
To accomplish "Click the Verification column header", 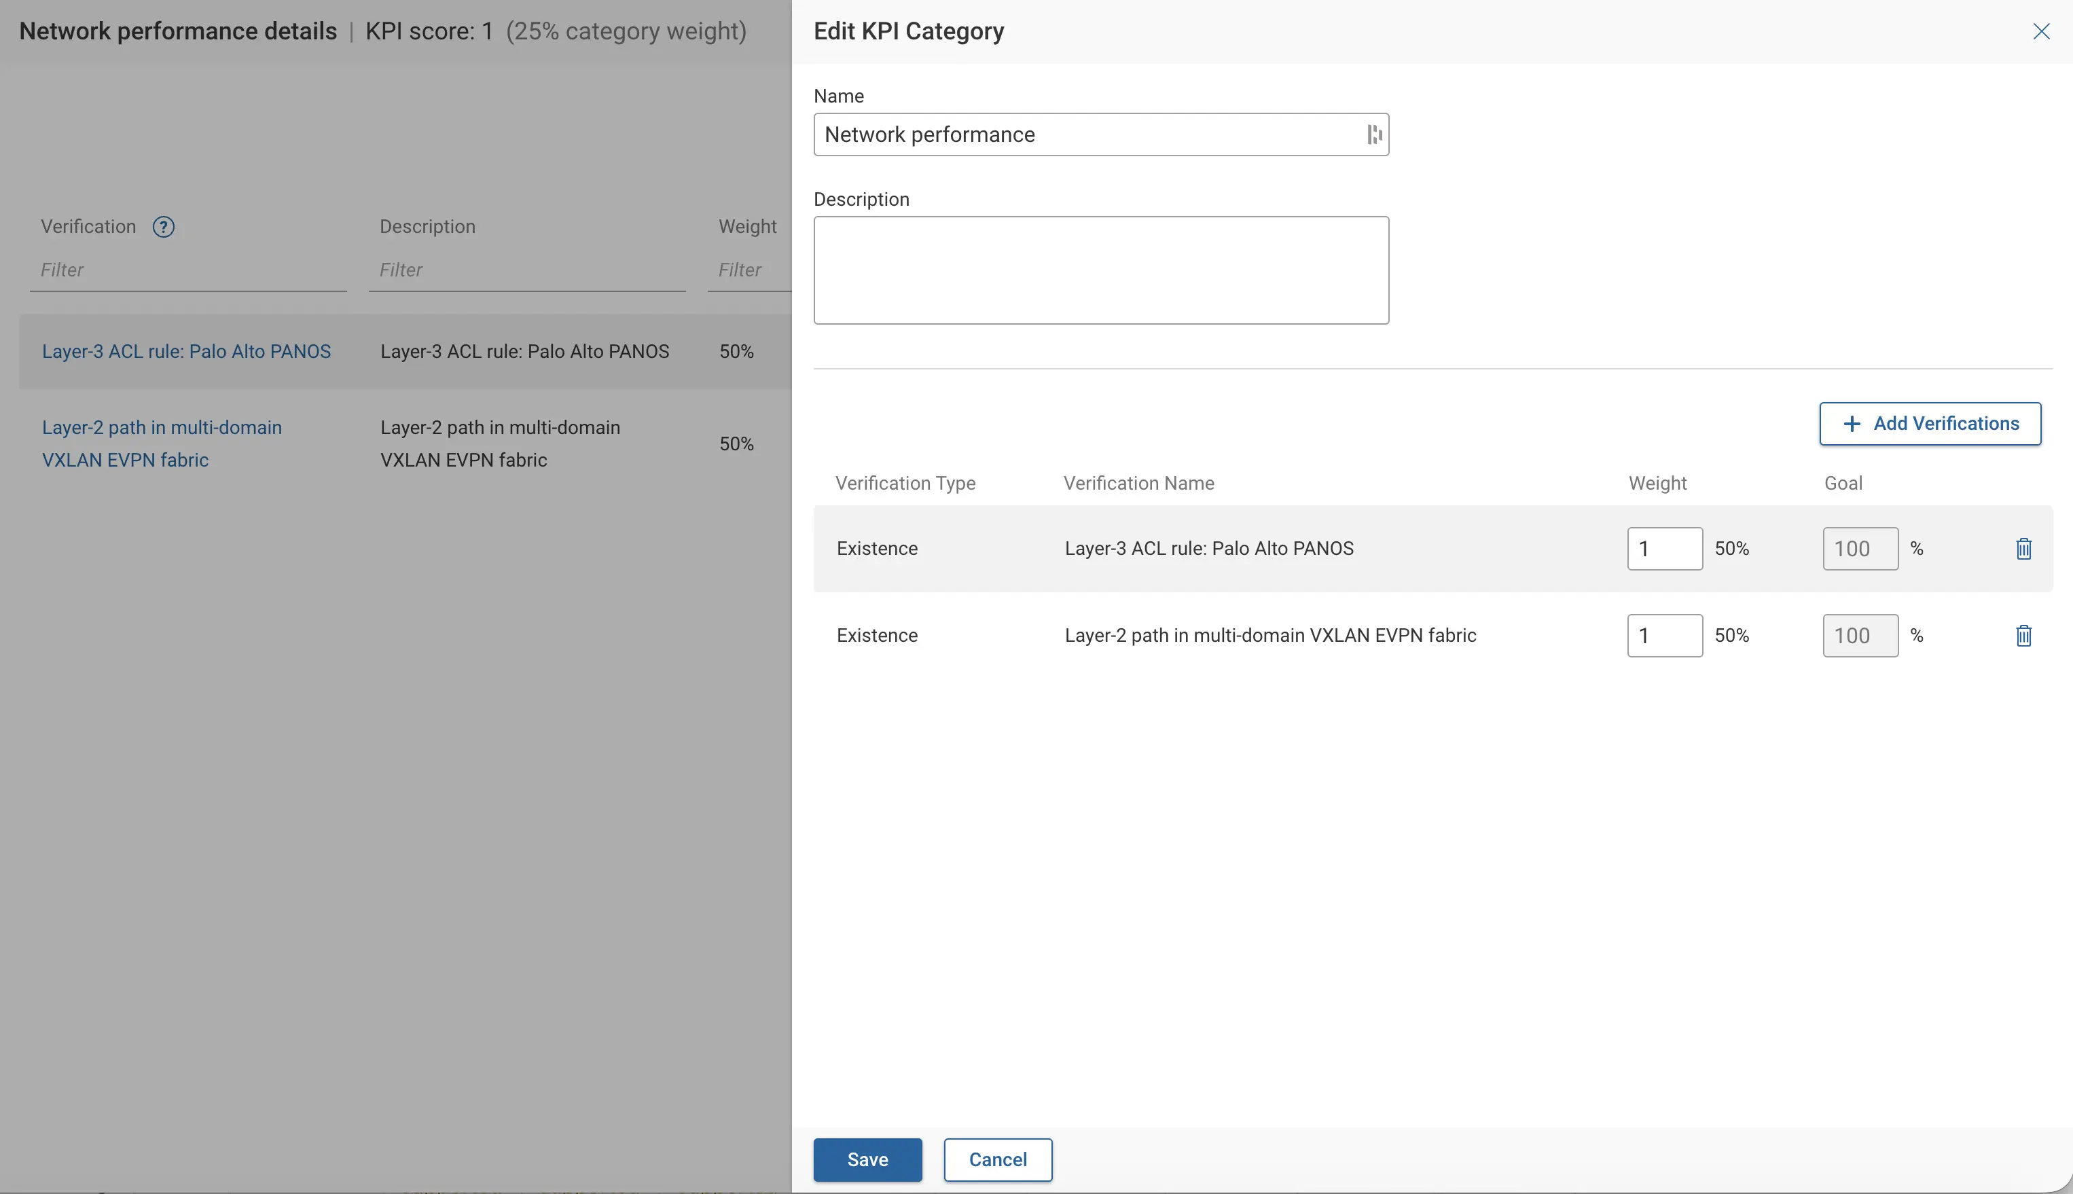I will pos(88,227).
